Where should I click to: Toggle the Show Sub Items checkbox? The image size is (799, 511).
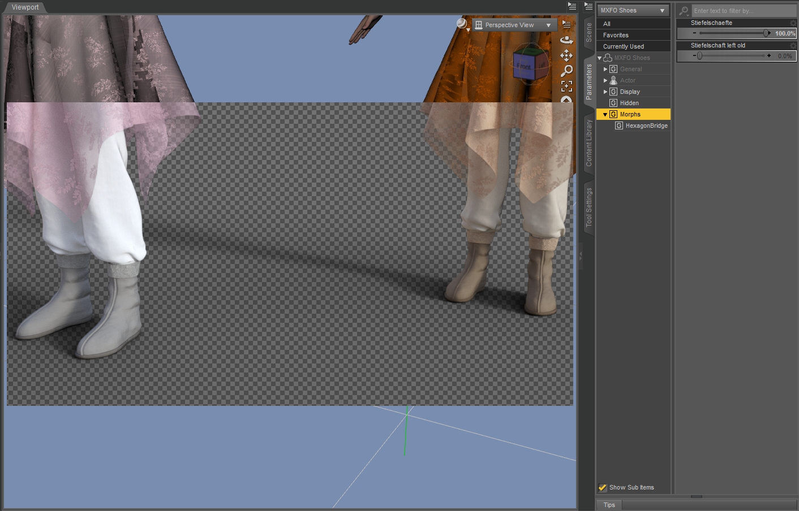click(x=602, y=487)
